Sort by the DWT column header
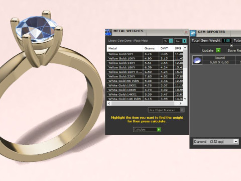 tap(166, 48)
